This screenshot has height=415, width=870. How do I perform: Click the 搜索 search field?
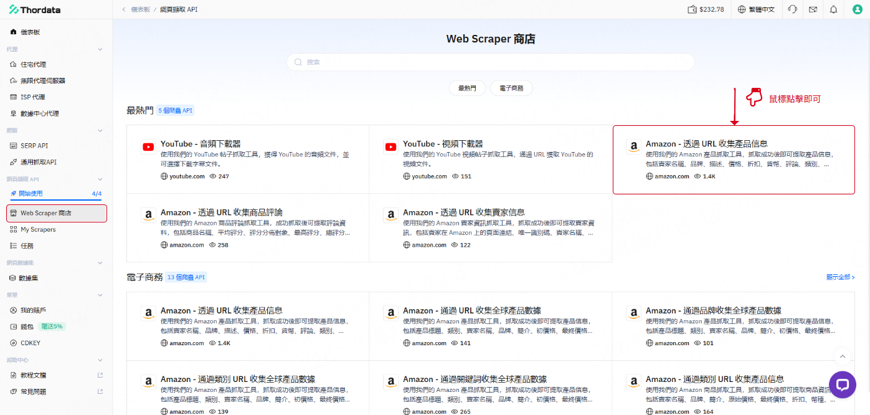(491, 62)
